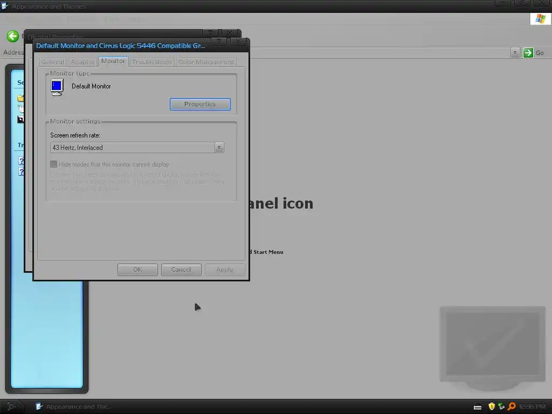Click the Go label beside address bar

click(x=540, y=53)
